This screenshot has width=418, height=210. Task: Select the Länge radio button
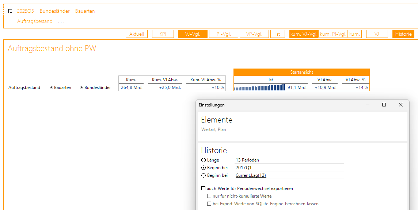coord(204,160)
